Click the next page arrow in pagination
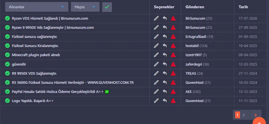 click(x=256, y=115)
